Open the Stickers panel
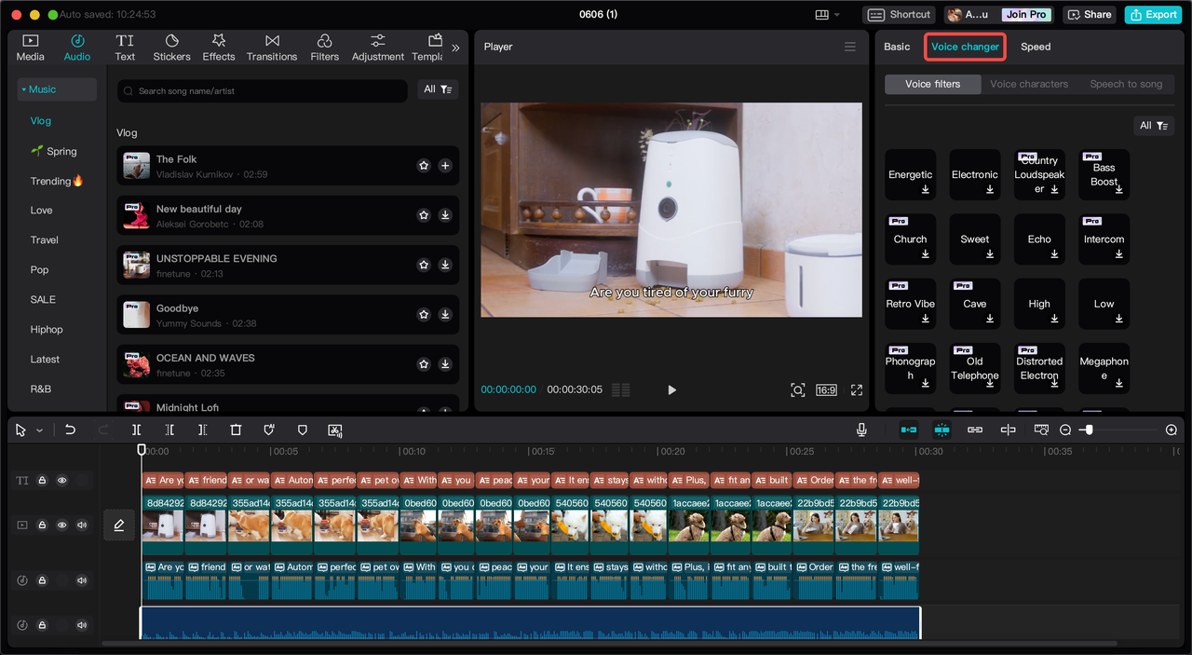Image resolution: width=1192 pixels, height=655 pixels. pos(171,48)
